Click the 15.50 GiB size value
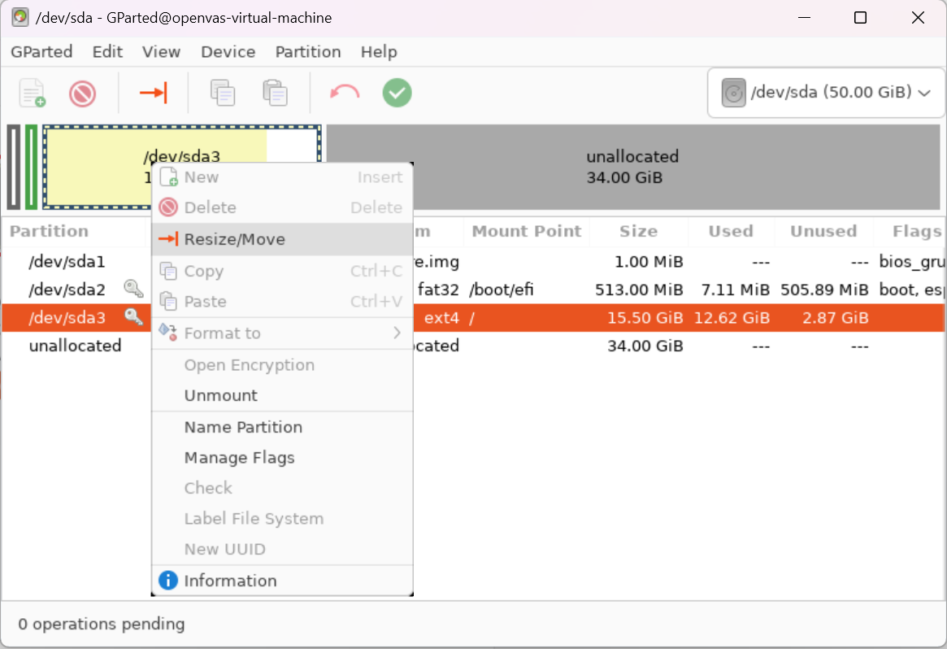Image resolution: width=947 pixels, height=649 pixels. point(645,318)
